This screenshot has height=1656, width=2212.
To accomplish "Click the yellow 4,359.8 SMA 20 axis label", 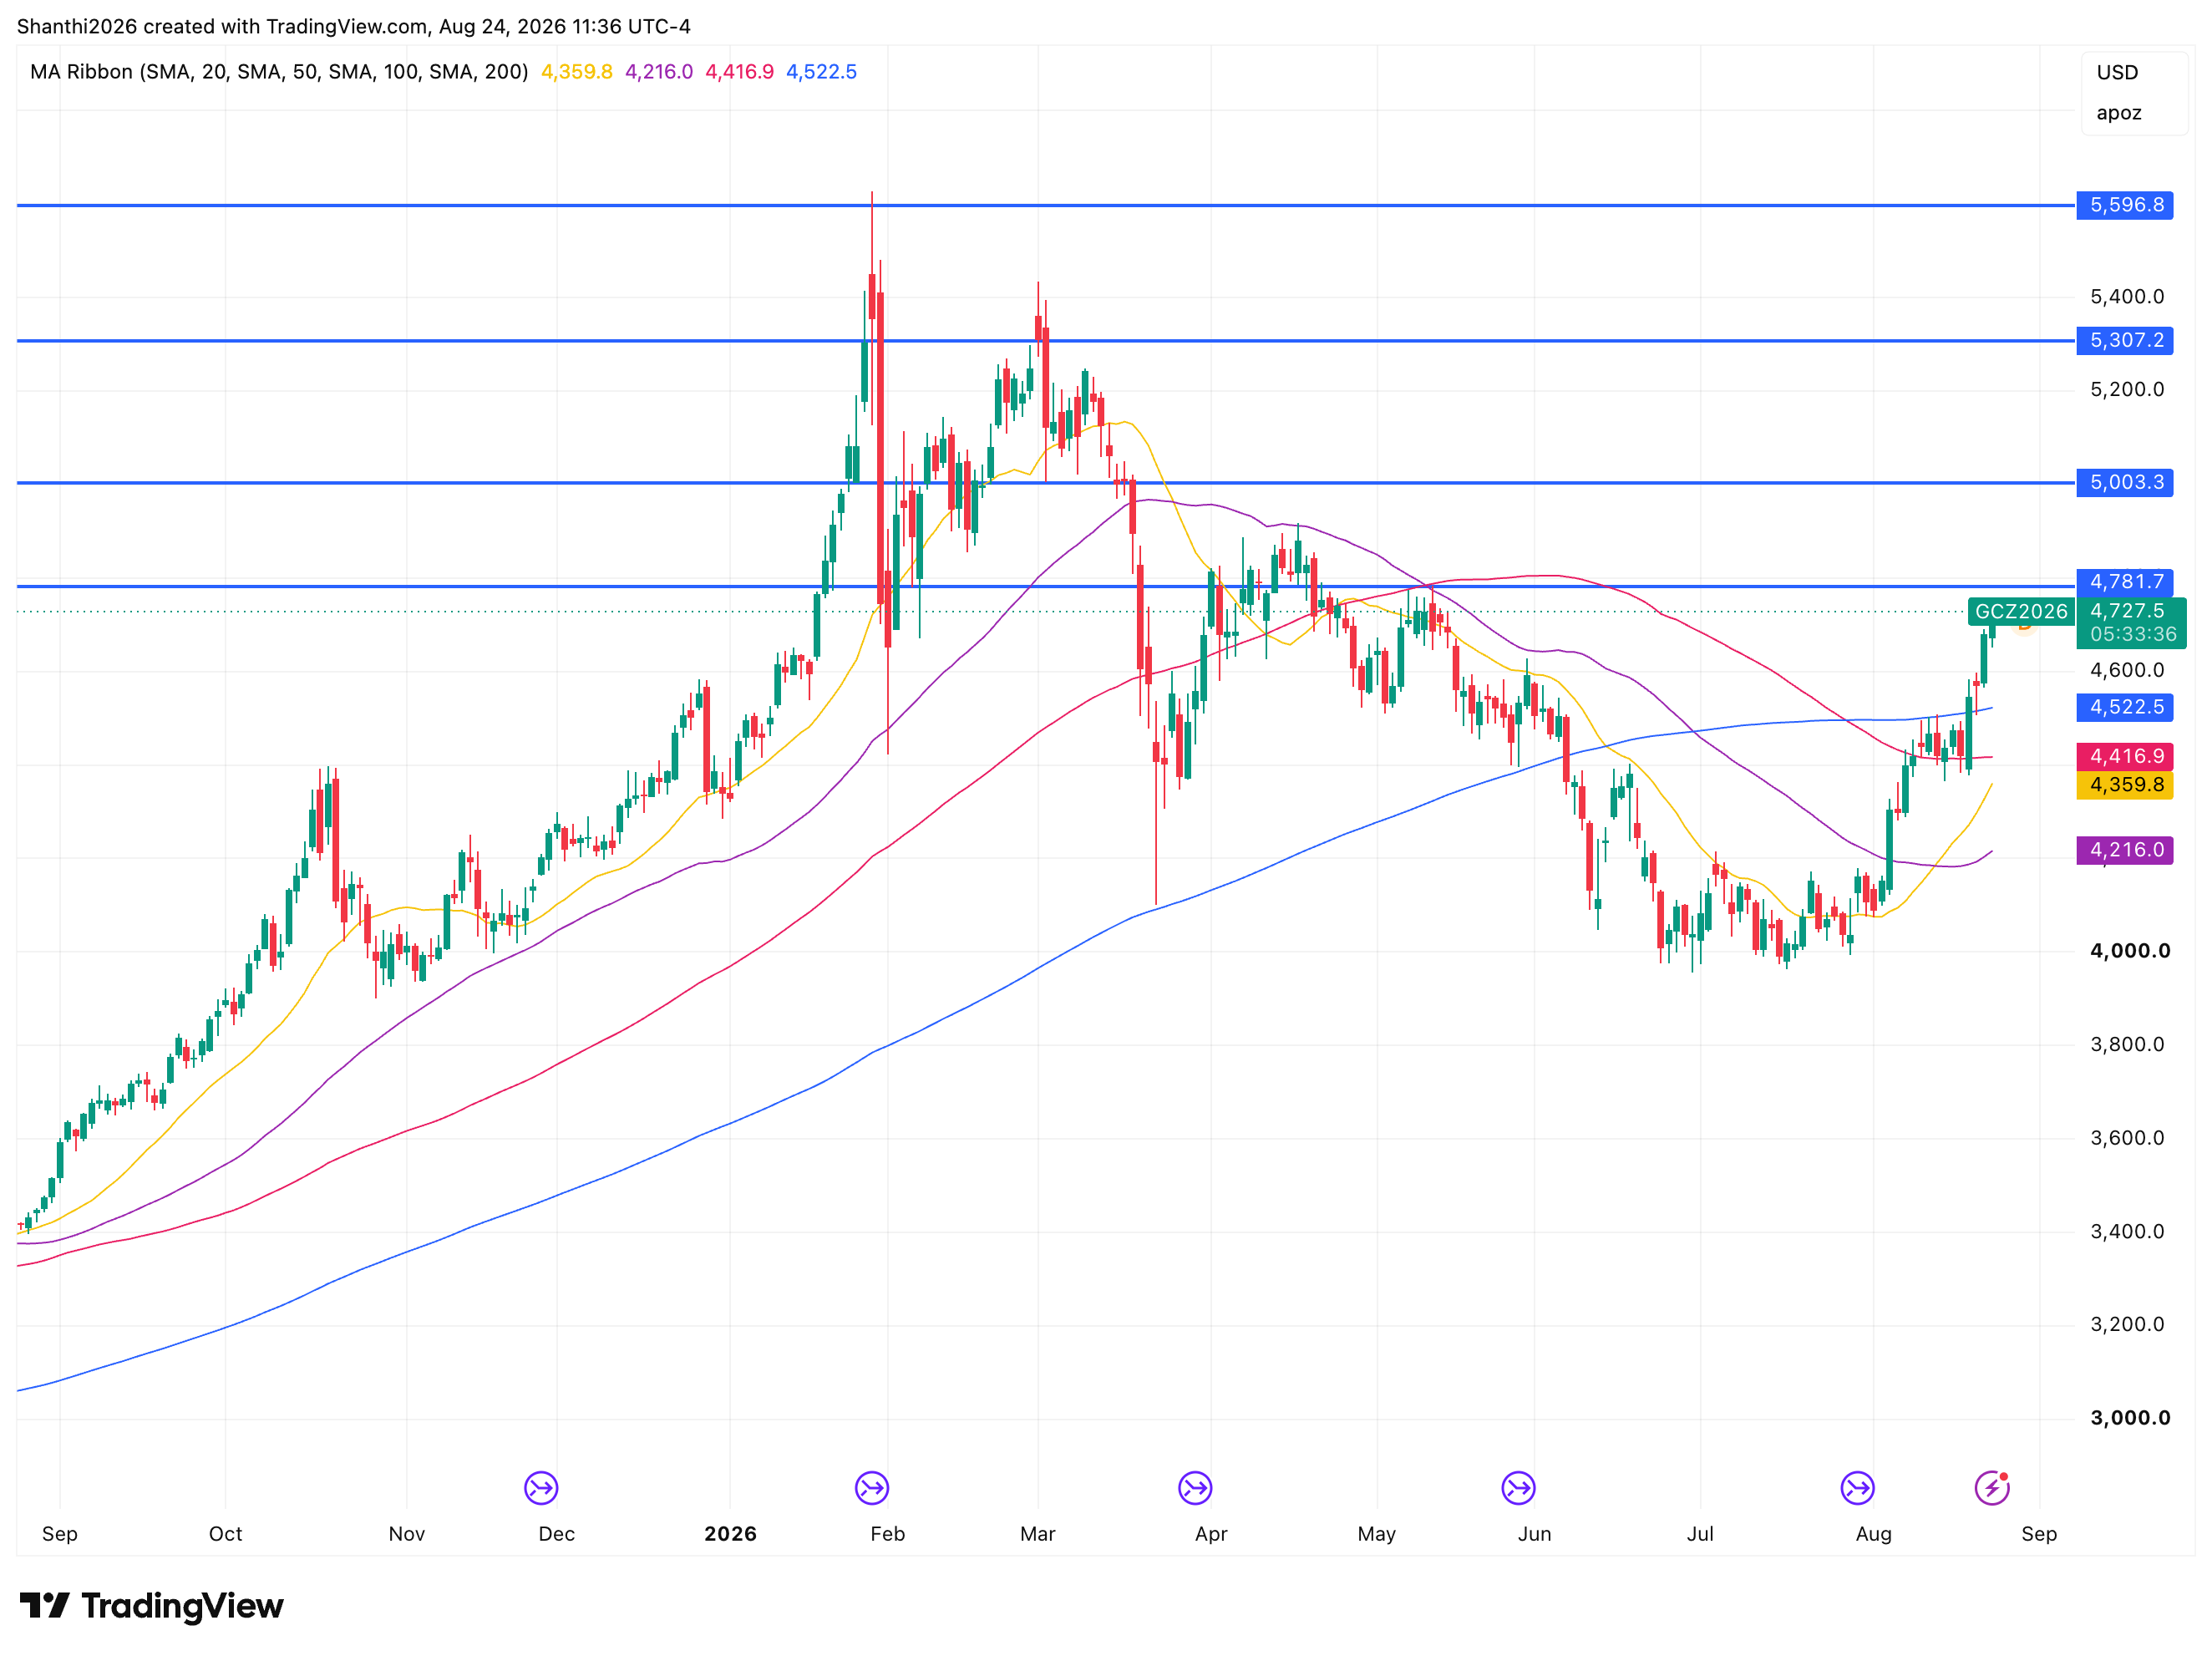I will [x=2124, y=784].
